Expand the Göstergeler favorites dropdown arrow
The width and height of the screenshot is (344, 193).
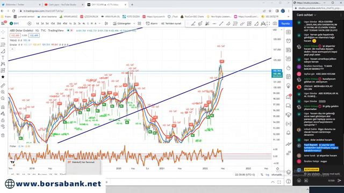[134, 24]
